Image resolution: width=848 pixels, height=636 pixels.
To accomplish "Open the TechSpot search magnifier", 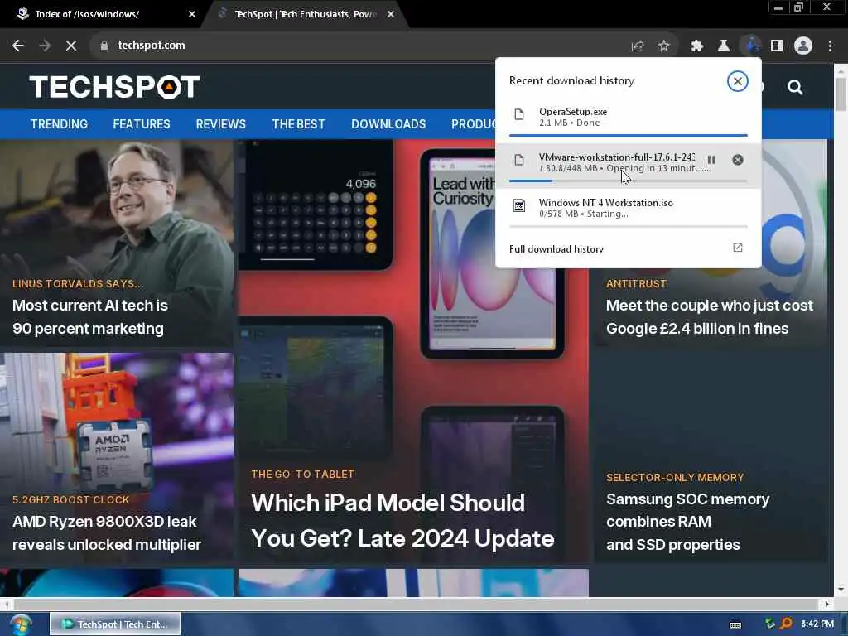I will (x=795, y=87).
